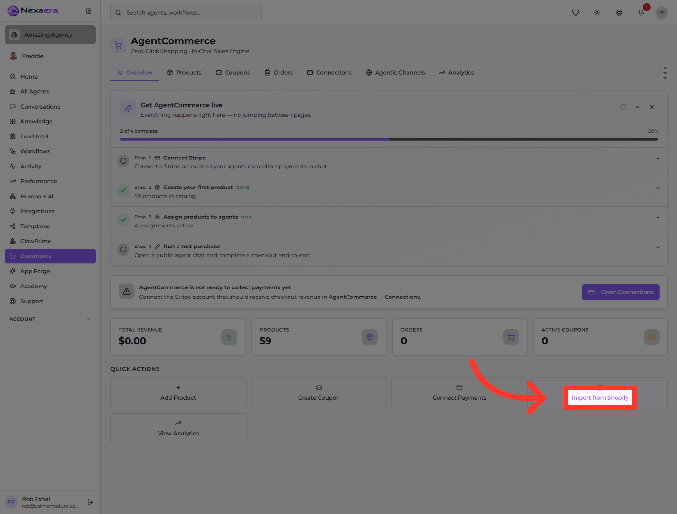The height and width of the screenshot is (514, 677).
Task: Open the help lifebuoy icon in top bar
Action: (619, 13)
